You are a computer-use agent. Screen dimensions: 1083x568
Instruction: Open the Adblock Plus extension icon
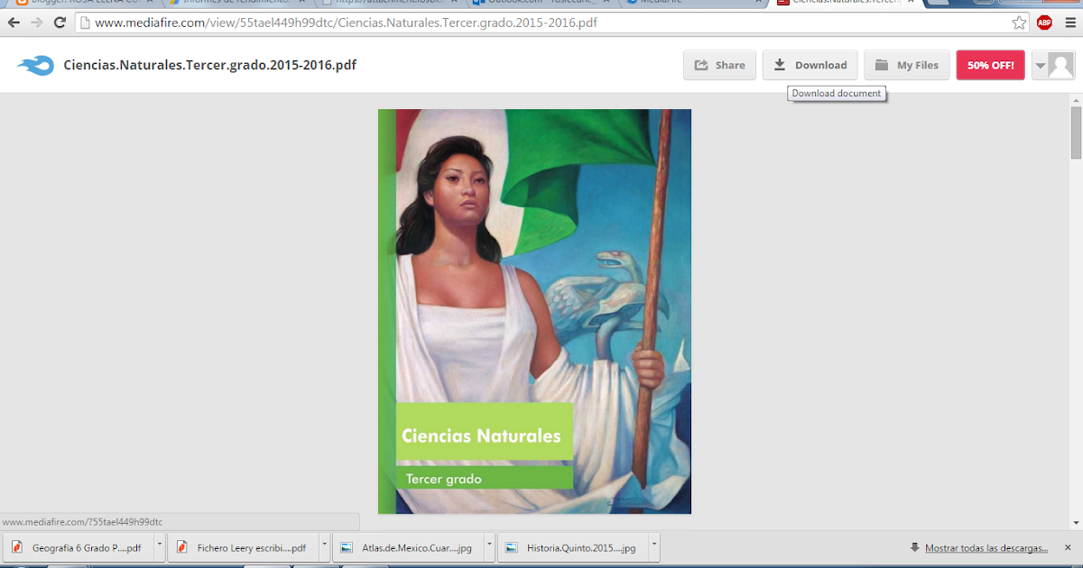tap(1045, 23)
